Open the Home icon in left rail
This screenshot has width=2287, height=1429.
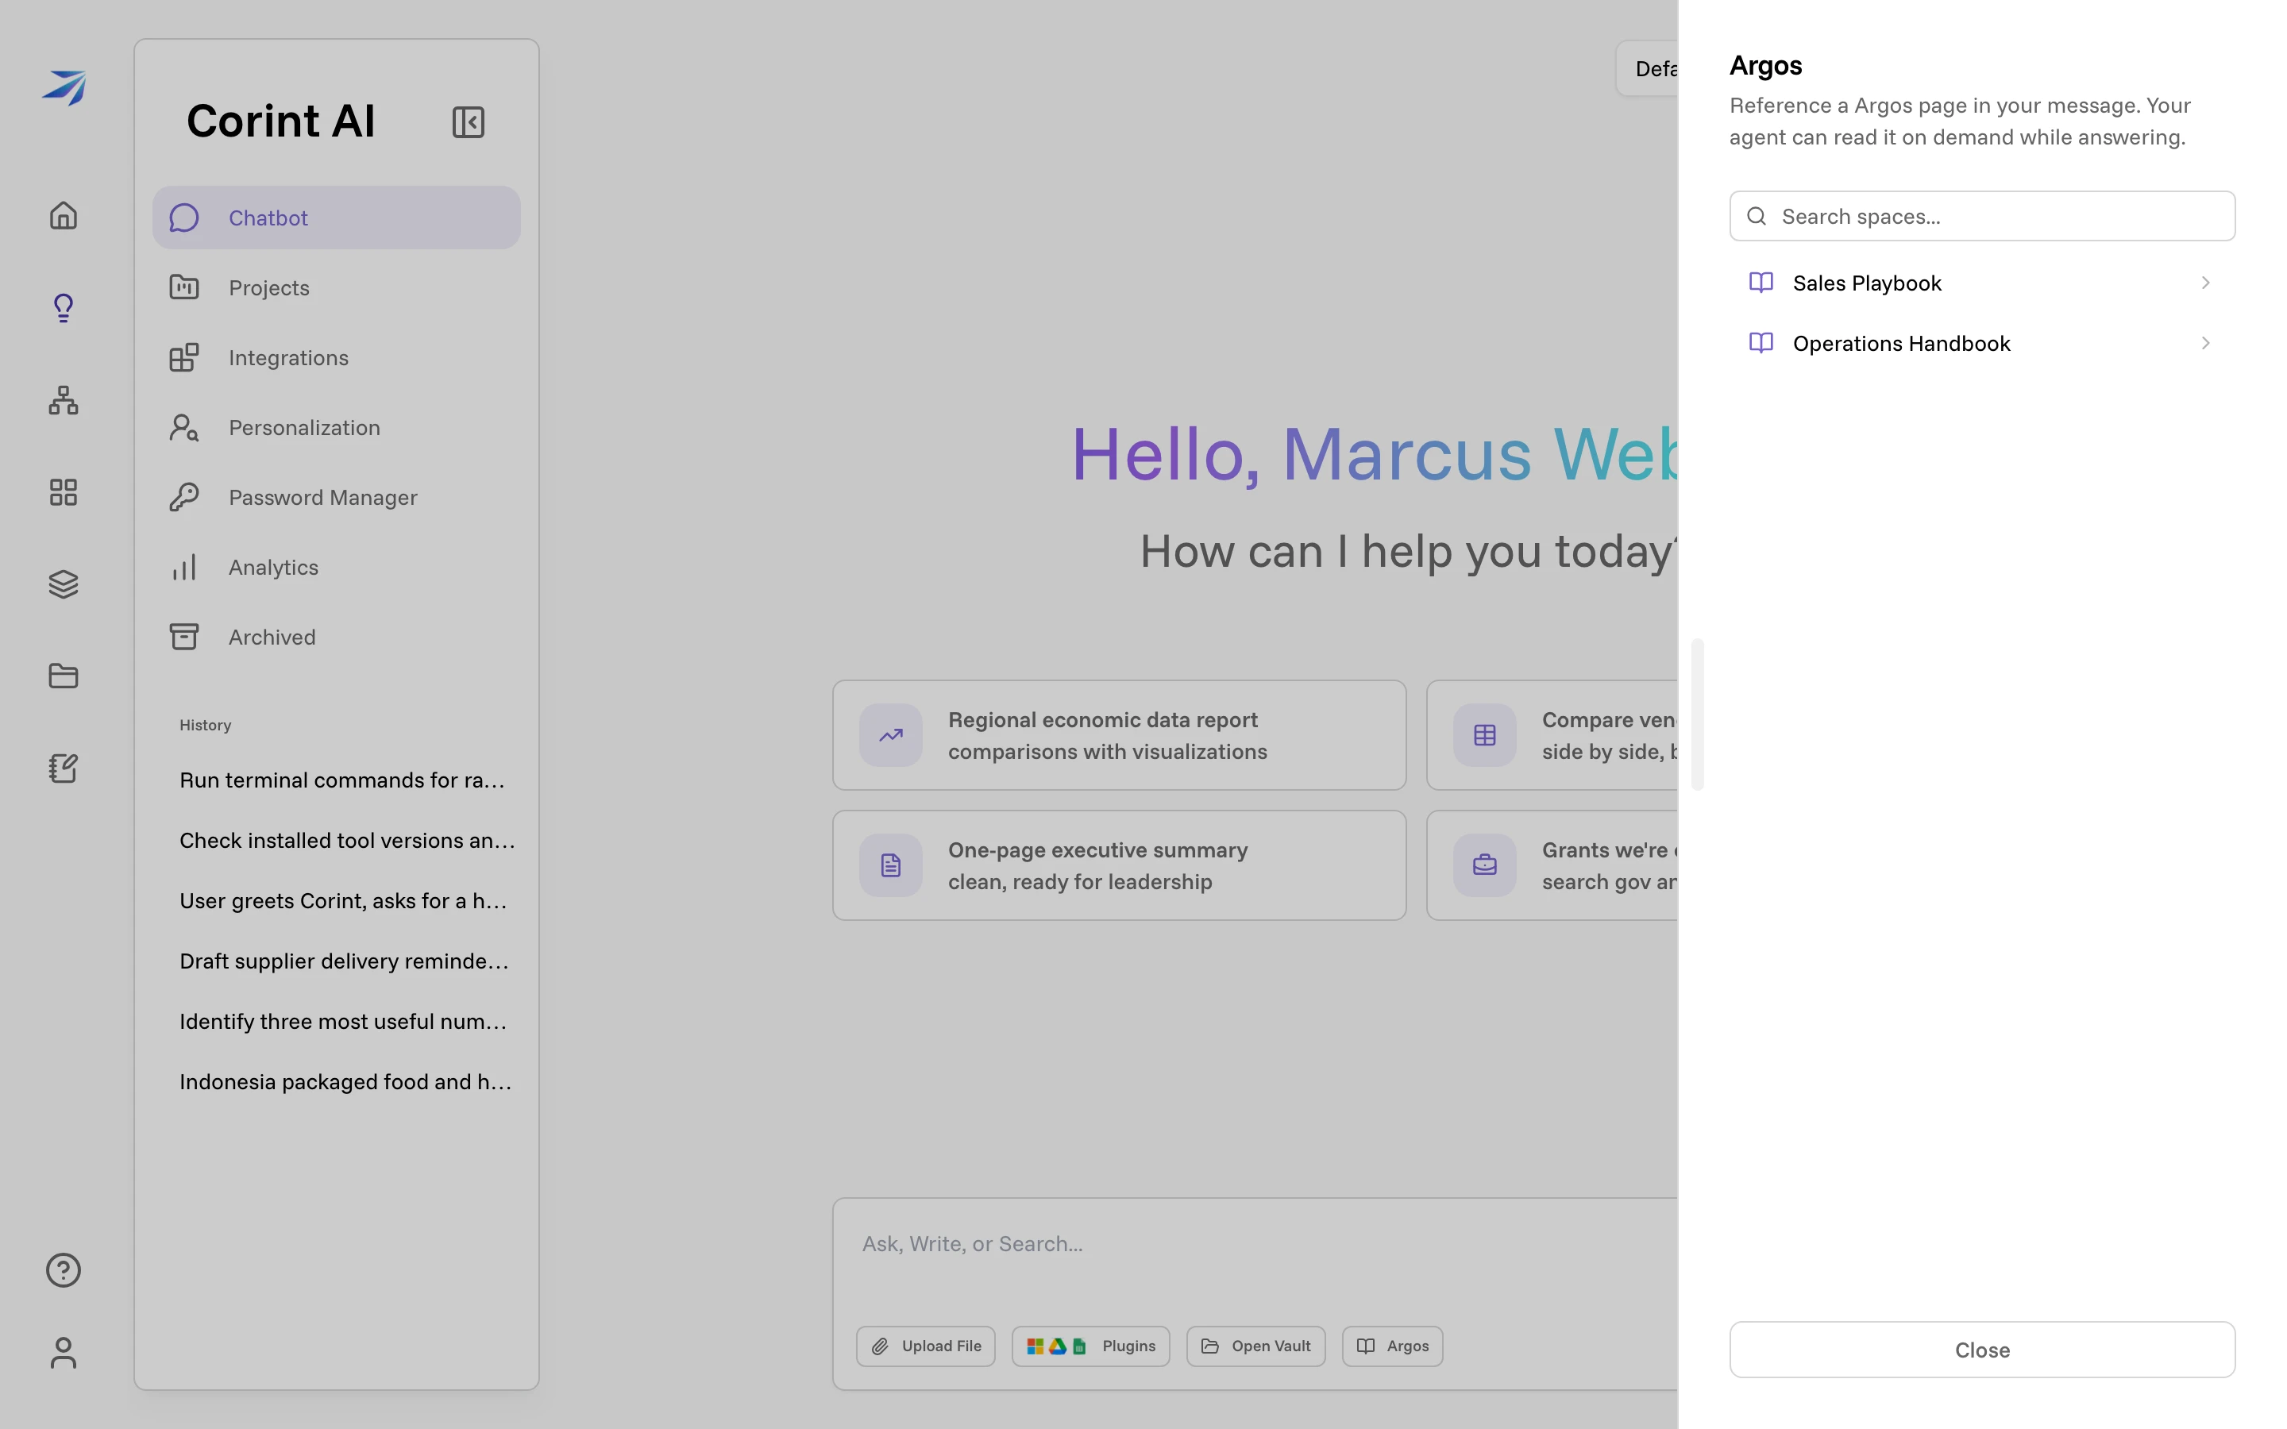point(64,215)
